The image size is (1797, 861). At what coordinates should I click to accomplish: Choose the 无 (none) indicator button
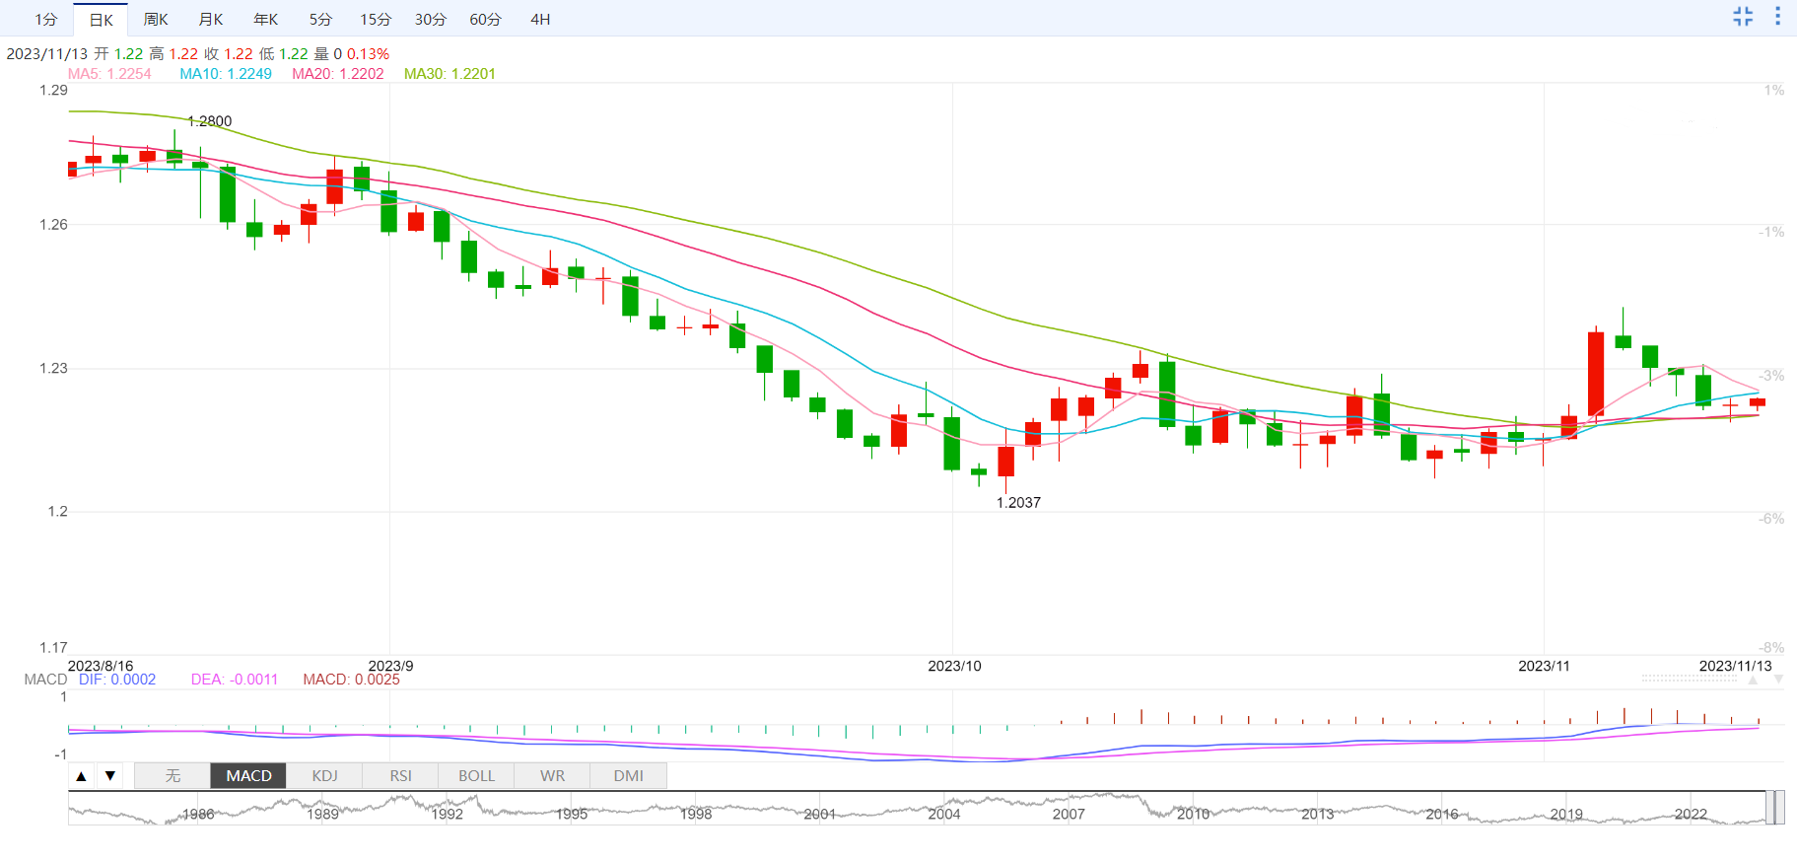(173, 776)
